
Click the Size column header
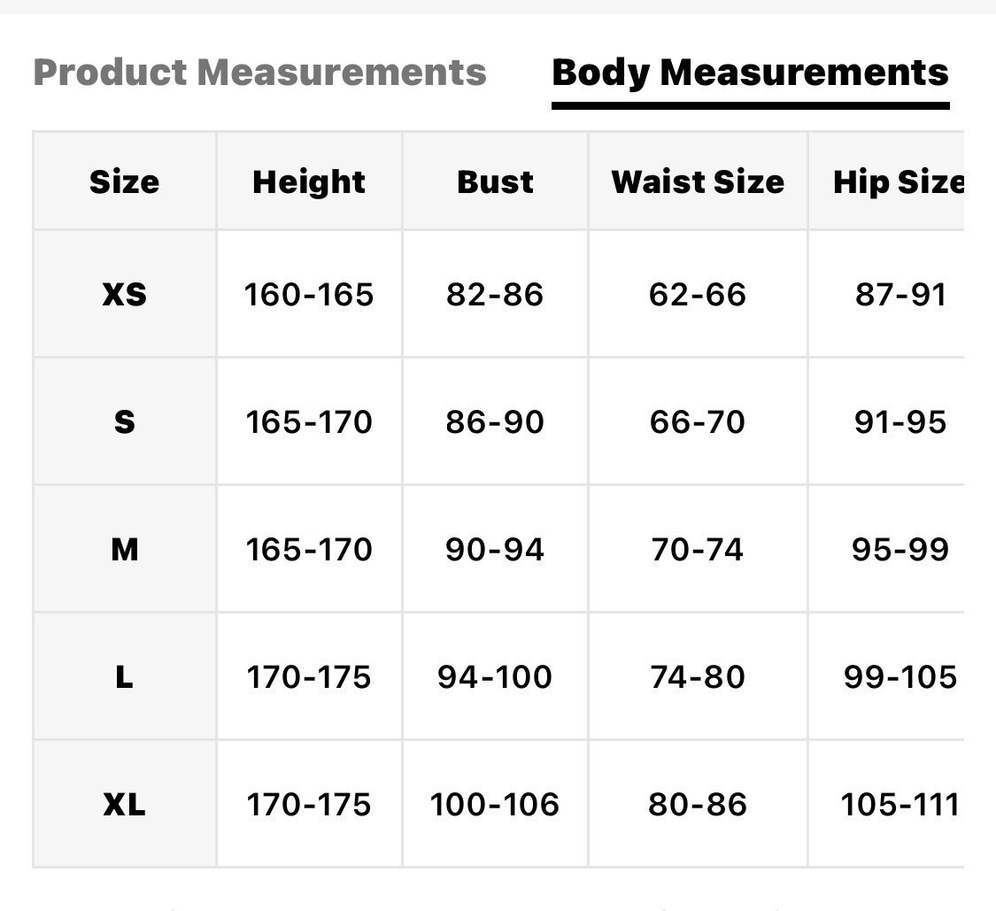coord(125,181)
